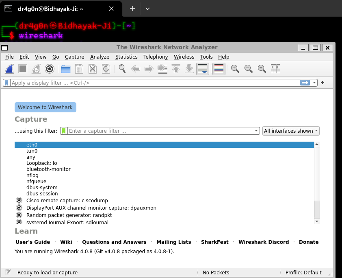
Task: Click the stop capture square icon
Action: tap(23, 69)
